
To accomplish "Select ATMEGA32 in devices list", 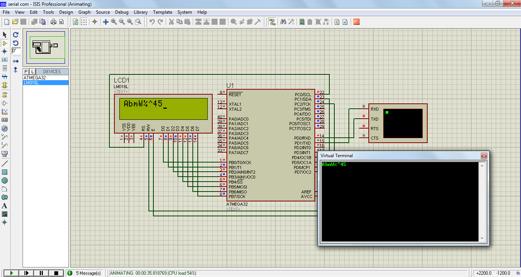I will pos(46,77).
